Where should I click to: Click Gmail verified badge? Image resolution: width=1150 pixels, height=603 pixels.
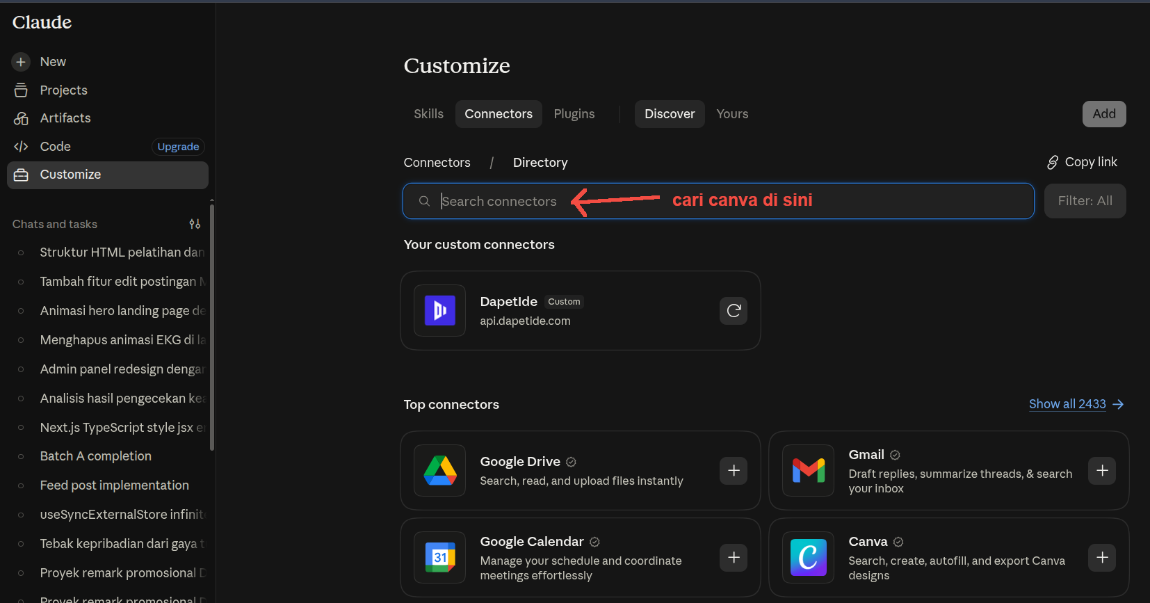point(895,455)
